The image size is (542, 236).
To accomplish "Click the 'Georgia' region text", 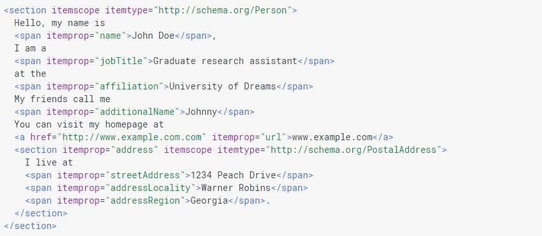I will 209,200.
